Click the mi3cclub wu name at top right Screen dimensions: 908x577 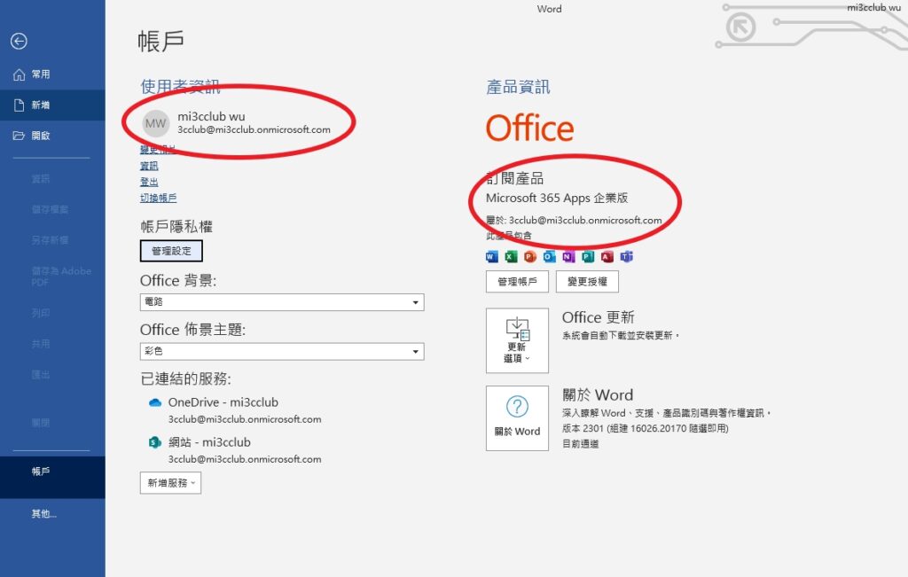click(x=873, y=7)
